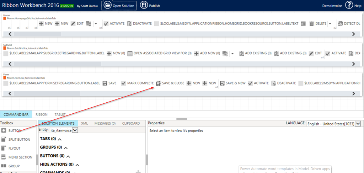Click the Publish button

tap(150, 5)
